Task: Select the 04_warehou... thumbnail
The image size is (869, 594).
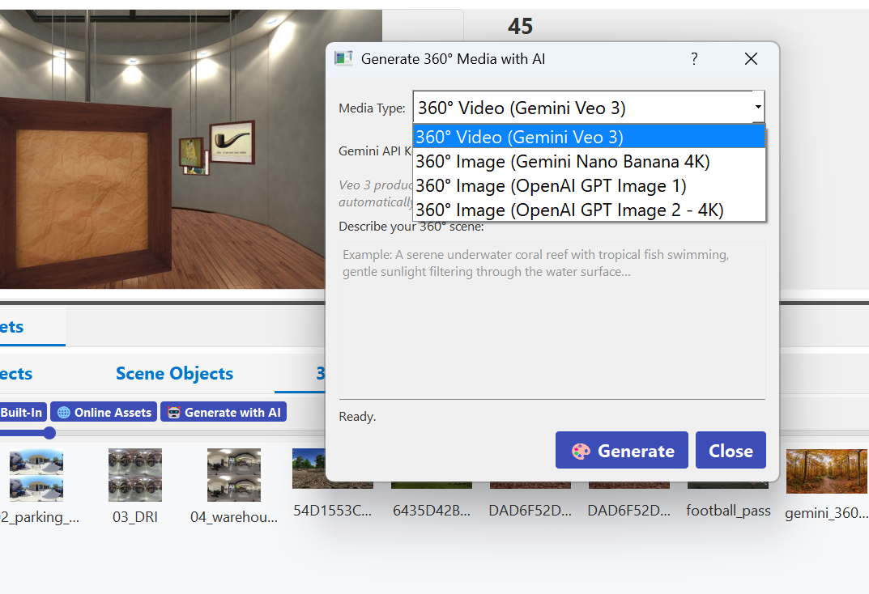Action: pos(234,475)
